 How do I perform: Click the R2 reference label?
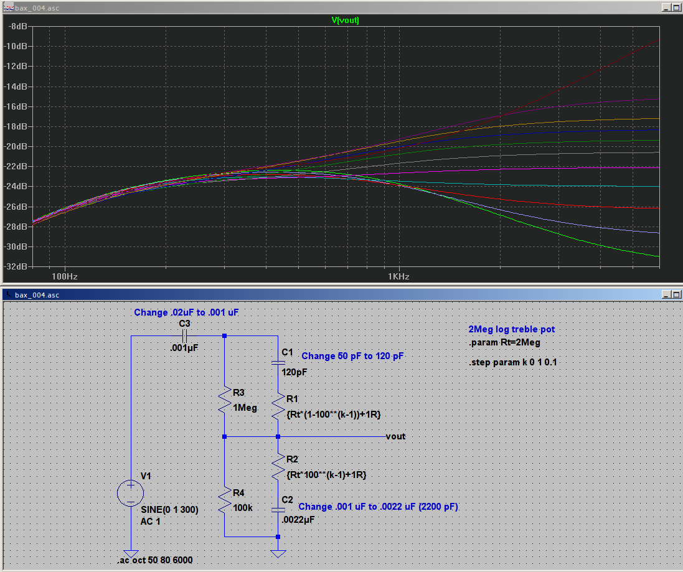[x=292, y=459]
